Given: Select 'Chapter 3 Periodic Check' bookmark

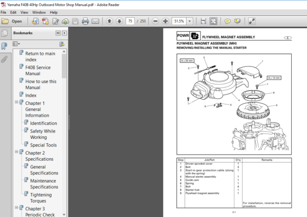Looking at the screenshot, I should point(40,212).
